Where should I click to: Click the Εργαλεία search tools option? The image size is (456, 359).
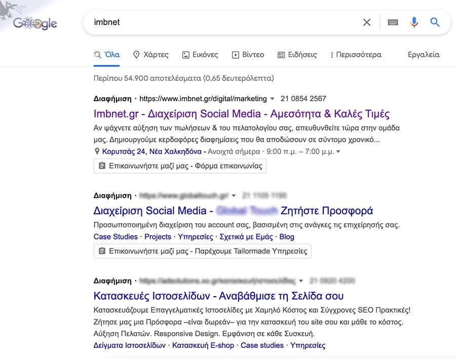pos(425,54)
